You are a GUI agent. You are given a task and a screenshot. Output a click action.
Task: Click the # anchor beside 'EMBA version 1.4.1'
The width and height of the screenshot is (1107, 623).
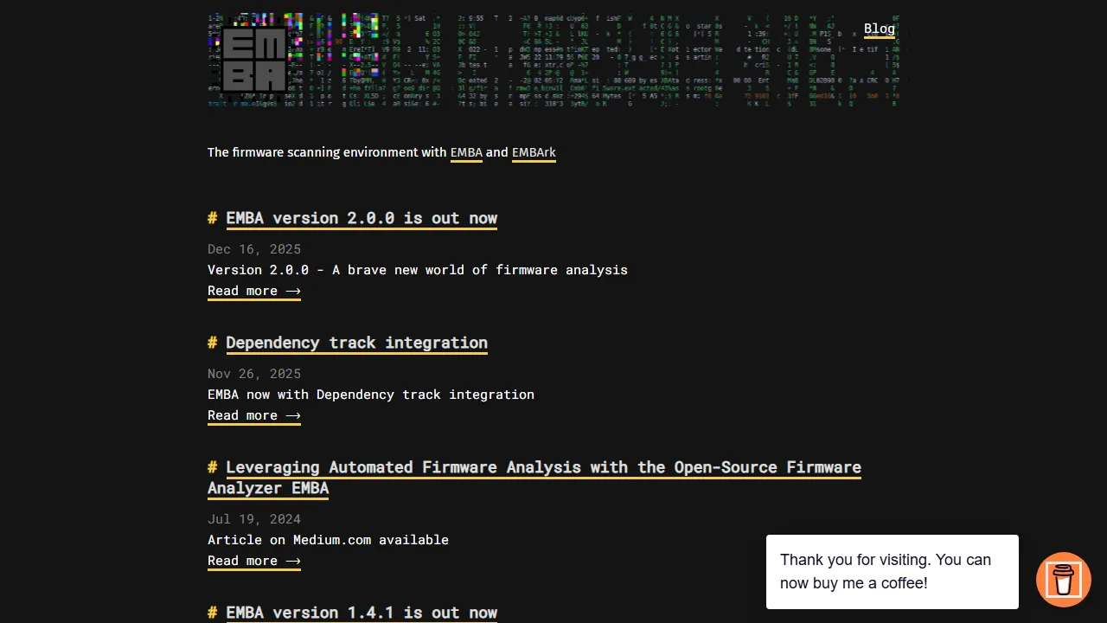(212, 613)
